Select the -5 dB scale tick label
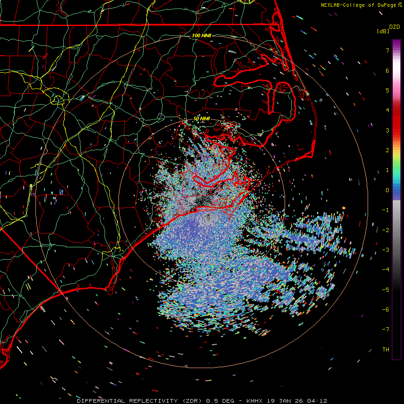 pos(386,290)
